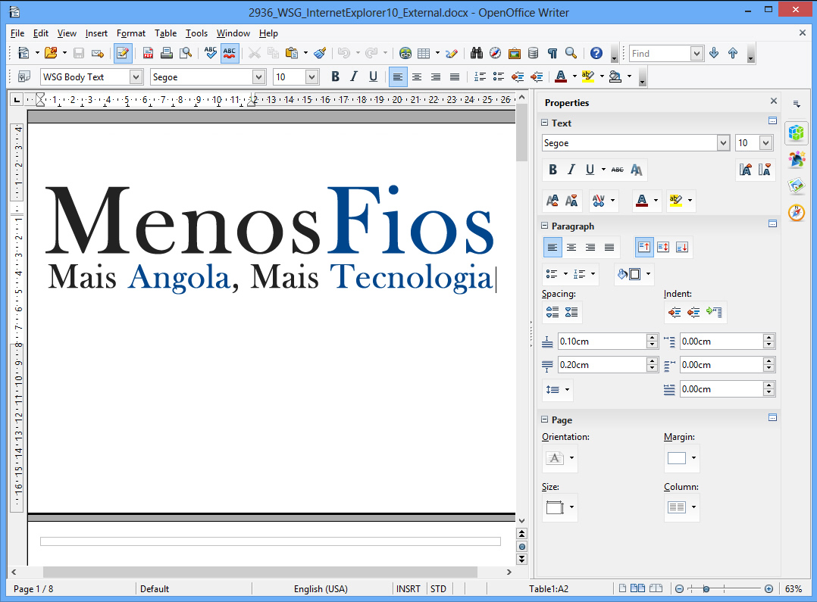Click the 63% zoom level
Screen dimensions: 817x602
(x=793, y=589)
